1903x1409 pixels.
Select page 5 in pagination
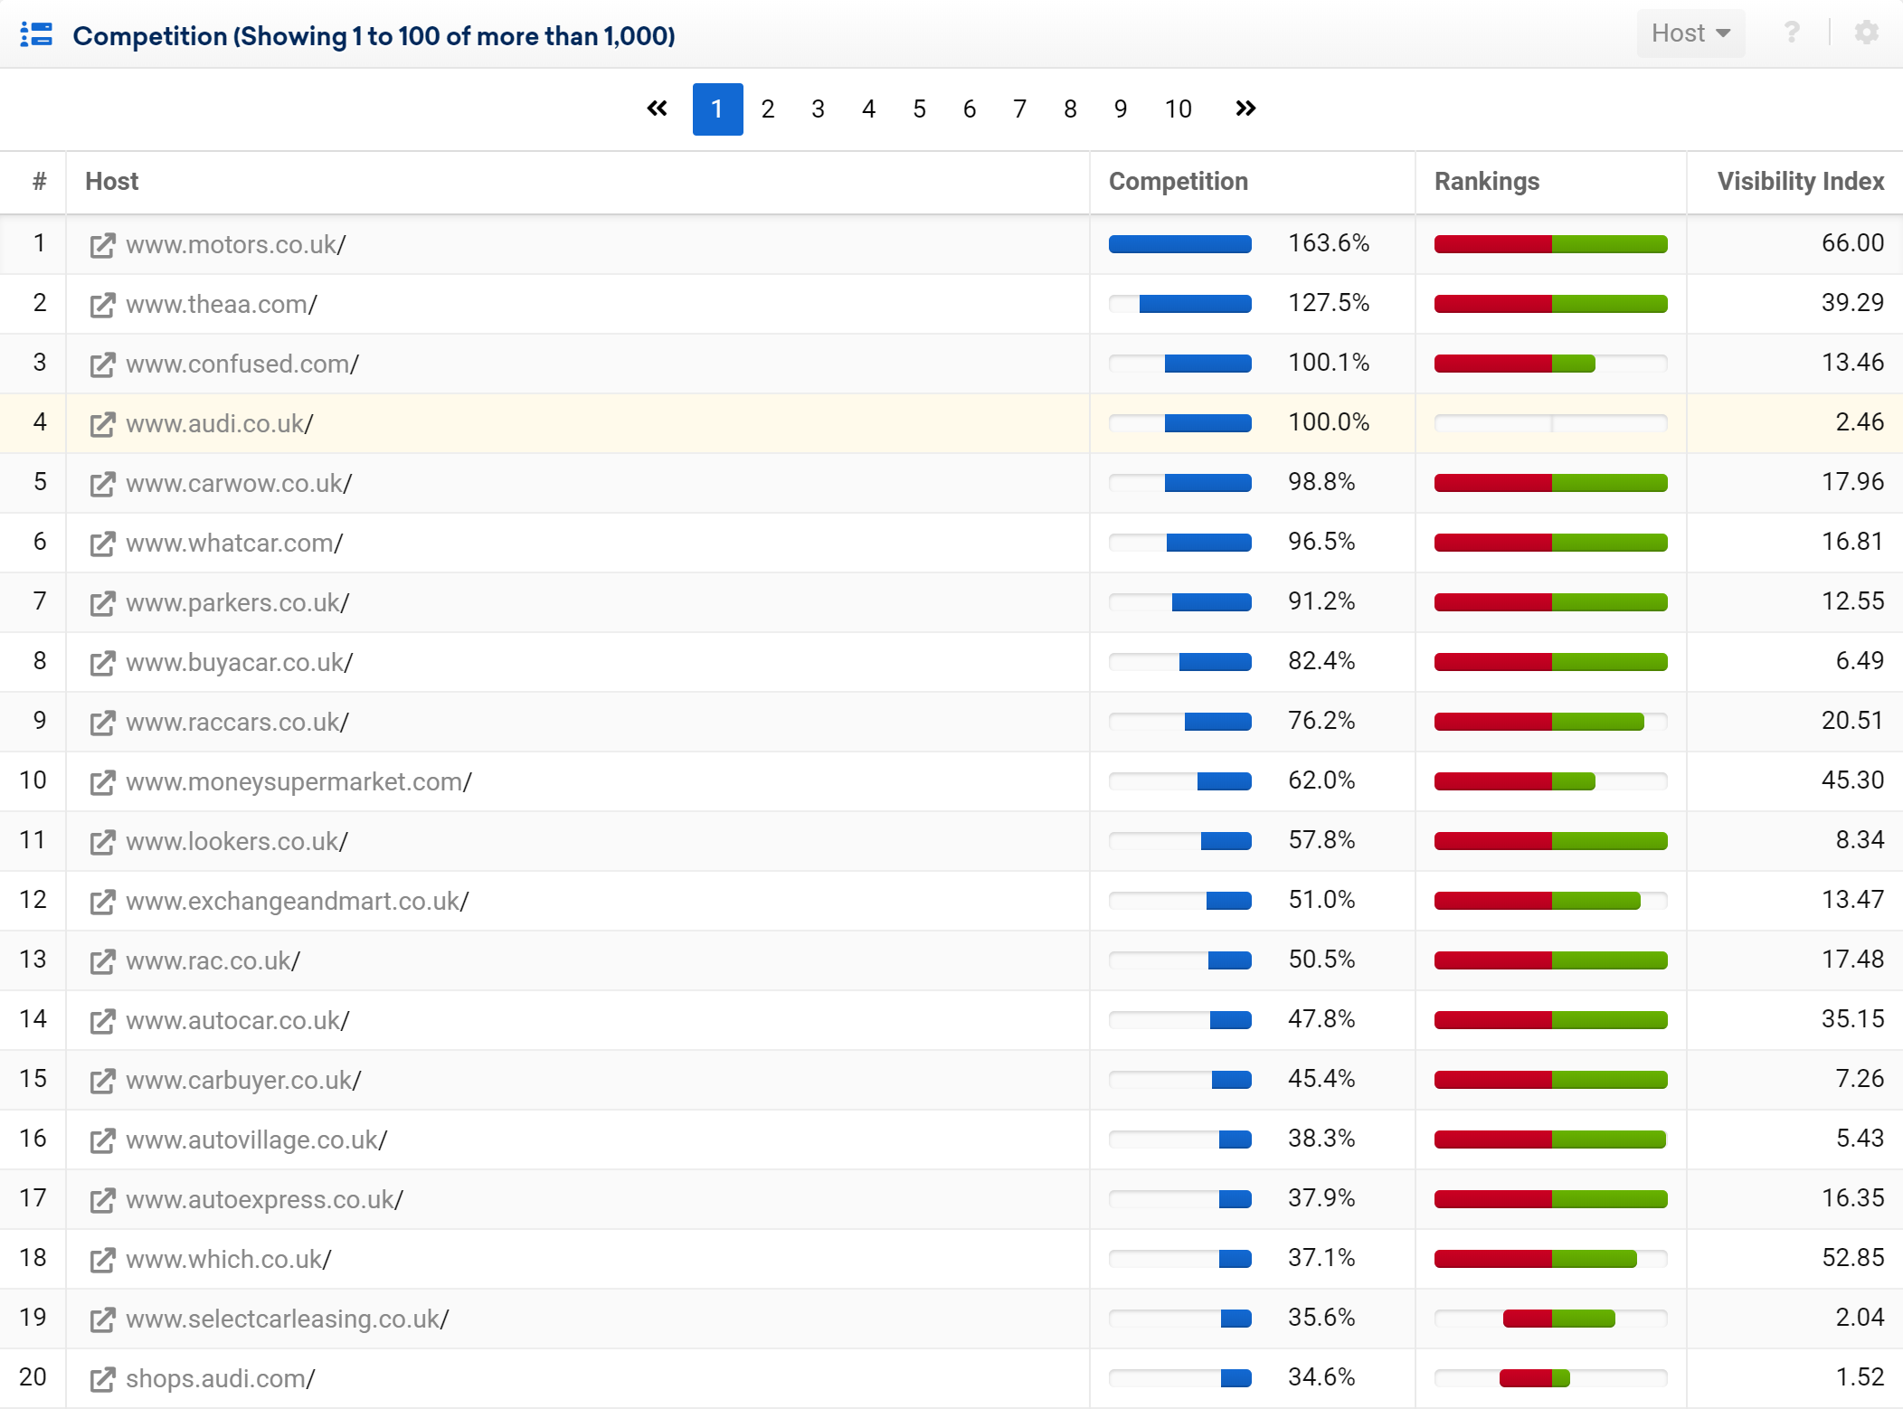920,109
